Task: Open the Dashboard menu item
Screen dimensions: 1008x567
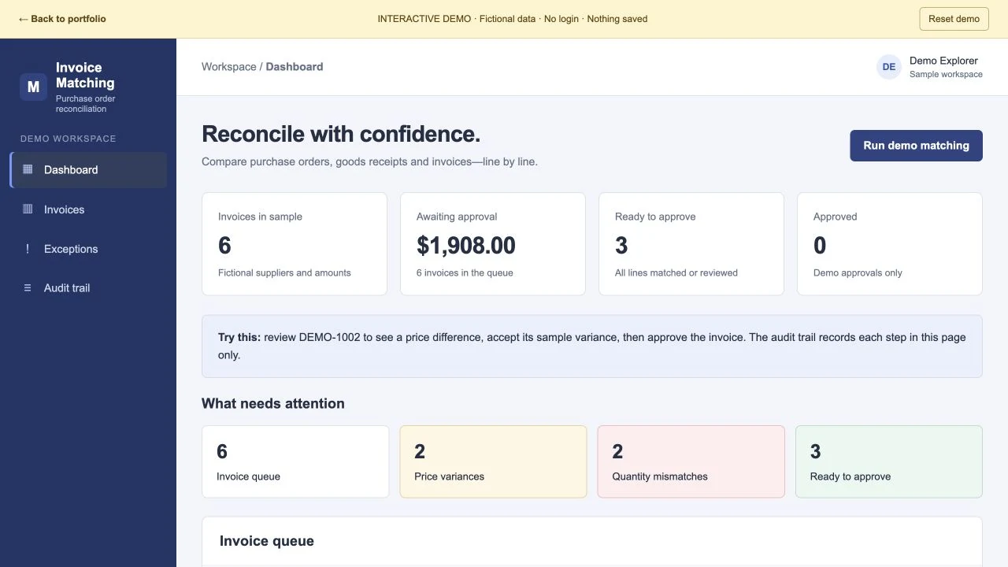Action: click(x=88, y=170)
